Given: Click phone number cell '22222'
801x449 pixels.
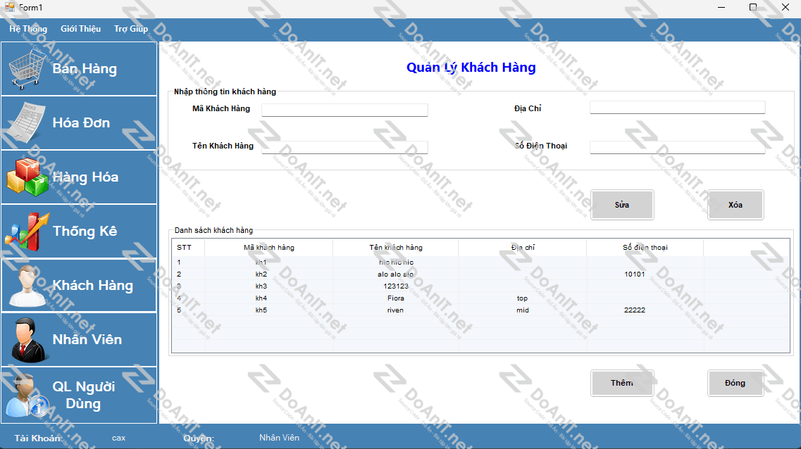Looking at the screenshot, I should point(635,310).
